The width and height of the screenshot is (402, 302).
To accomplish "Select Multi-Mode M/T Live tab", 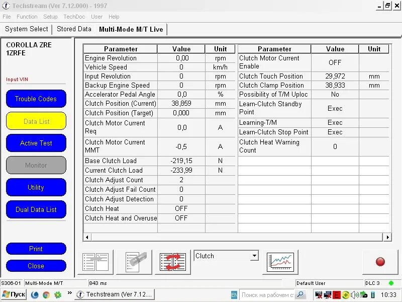I will pos(131,29).
